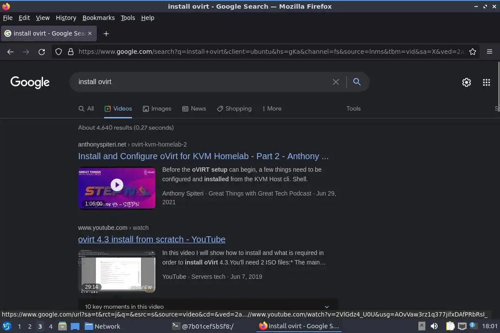
Task: Open the More search filters dropdown
Action: [x=272, y=109]
